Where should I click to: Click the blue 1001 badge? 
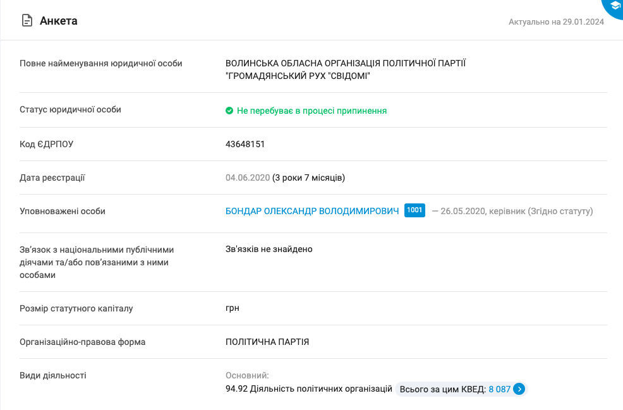click(414, 210)
